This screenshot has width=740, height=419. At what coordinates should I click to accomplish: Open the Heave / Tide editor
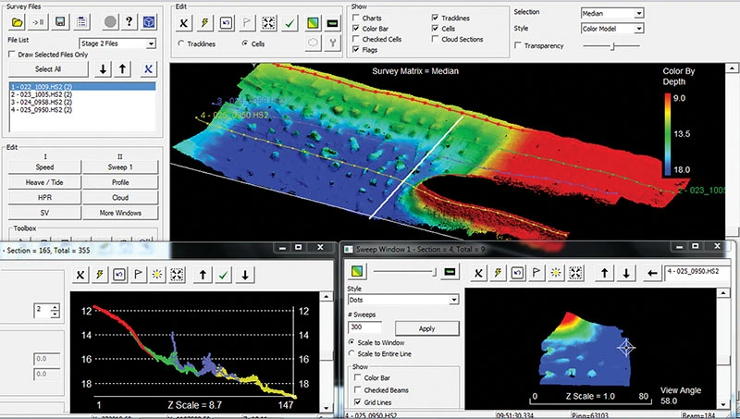(x=43, y=183)
